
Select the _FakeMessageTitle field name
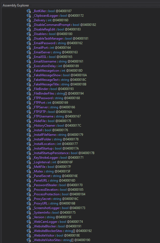[46, 84]
